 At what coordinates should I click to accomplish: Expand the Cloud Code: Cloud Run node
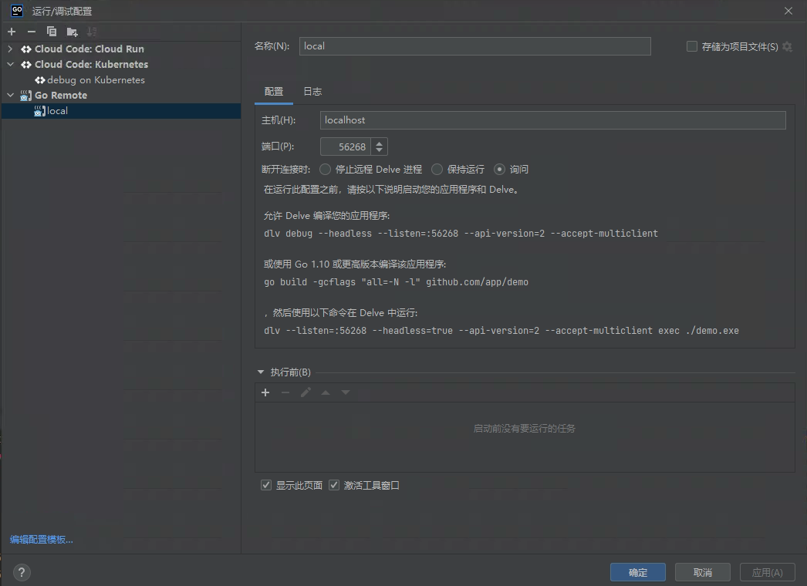point(11,49)
